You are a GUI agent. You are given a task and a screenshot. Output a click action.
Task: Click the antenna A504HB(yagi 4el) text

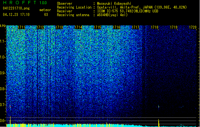pos(112,15)
